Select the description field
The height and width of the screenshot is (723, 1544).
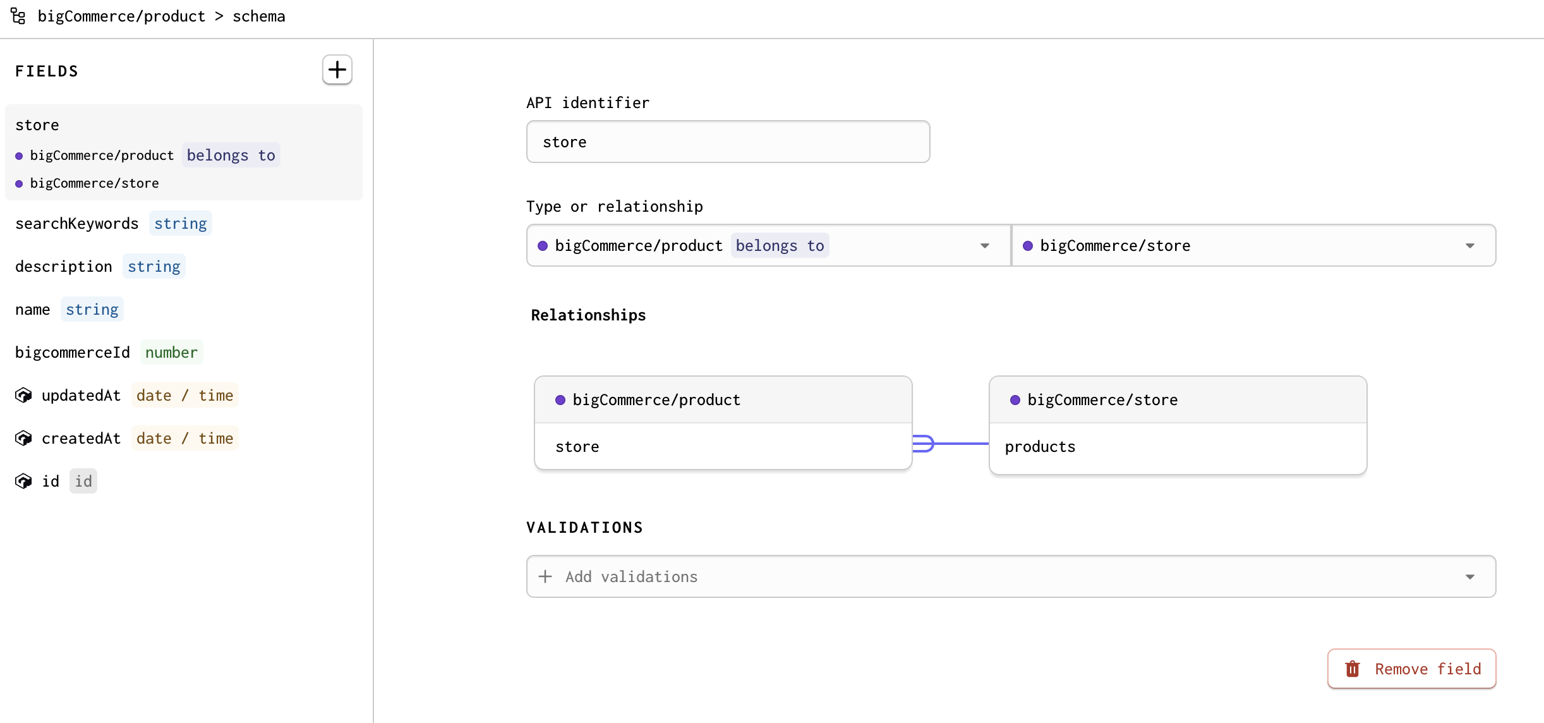click(x=184, y=266)
